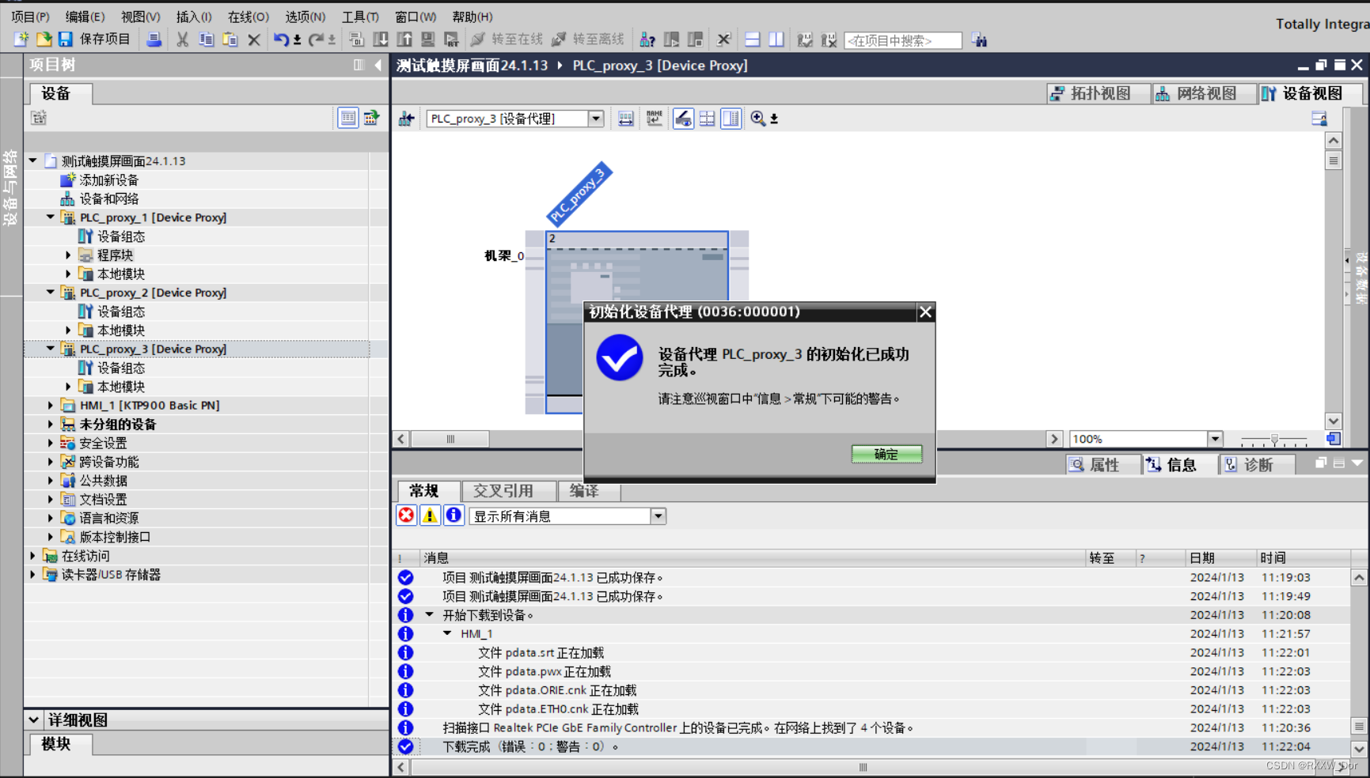
Task: Open the 项目(P) menu
Action: [30, 17]
